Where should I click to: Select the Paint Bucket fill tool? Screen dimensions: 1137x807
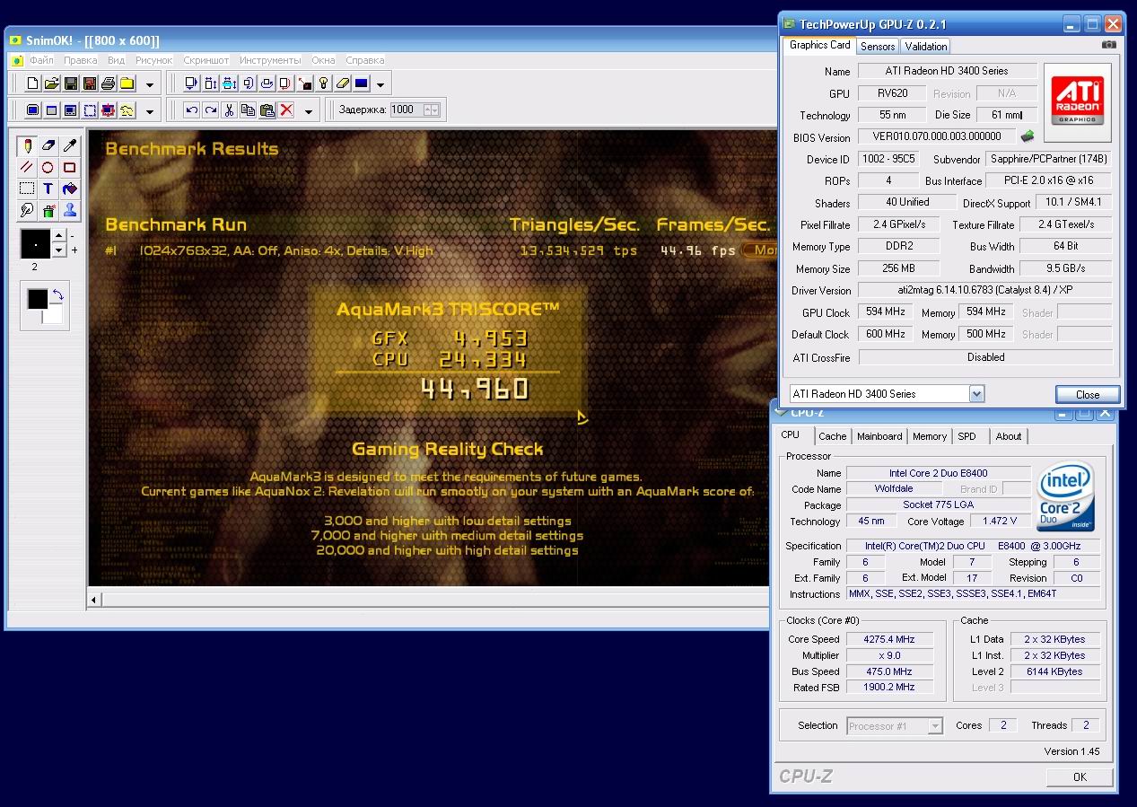click(70, 189)
